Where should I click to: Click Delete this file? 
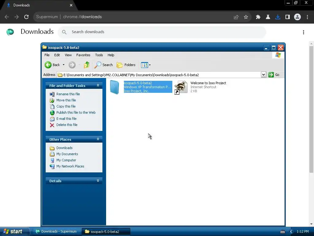67,125
